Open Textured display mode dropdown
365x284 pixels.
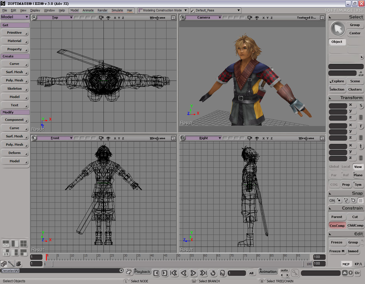pos(307,18)
